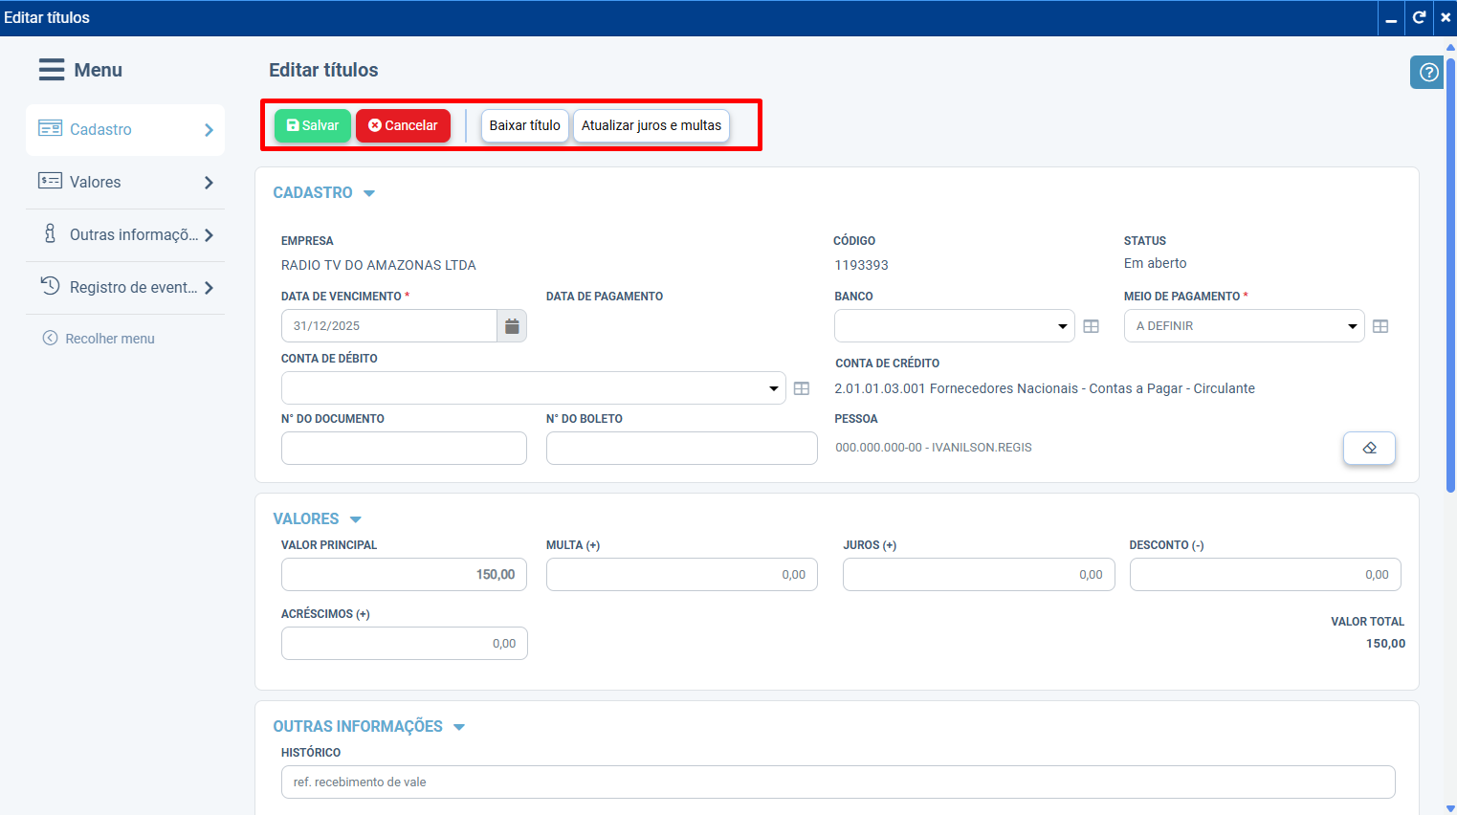The height and width of the screenshot is (815, 1457).
Task: Click the Multa (+) field
Action: click(681, 575)
